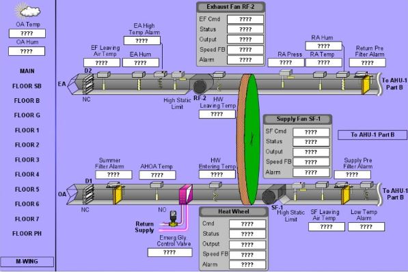This screenshot has width=408, height=272.
Task: Click the Emerg Gly control valve icon
Action: pyautogui.click(x=173, y=219)
